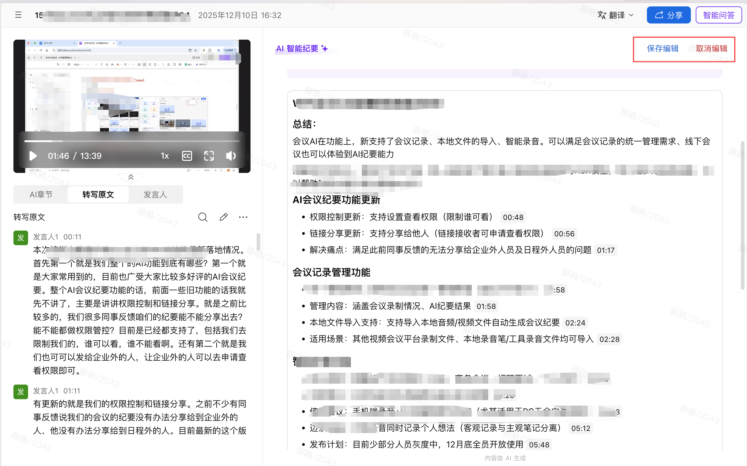Image resolution: width=747 pixels, height=466 pixels.
Task: Jump to timestamp 01:17 in summary
Action: pos(605,250)
